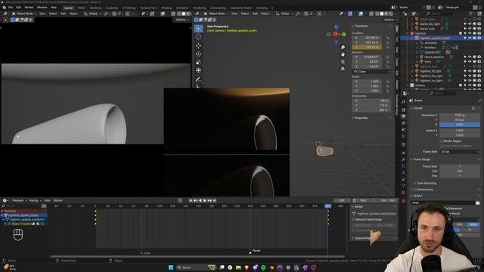Open the Render menu
This screenshot has width=484, height=272.
tap(29, 8)
